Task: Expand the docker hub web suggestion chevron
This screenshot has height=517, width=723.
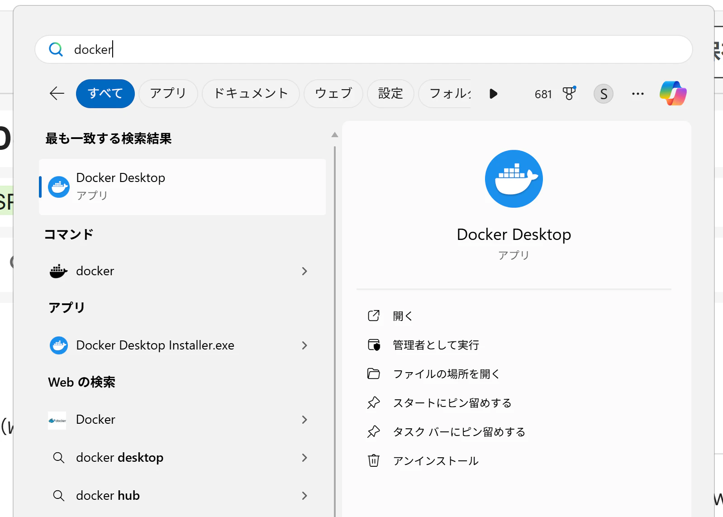Action: (304, 496)
